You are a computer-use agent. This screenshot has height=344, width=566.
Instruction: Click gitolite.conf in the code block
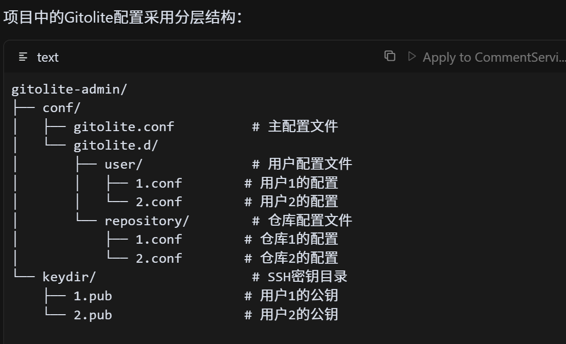(x=124, y=126)
